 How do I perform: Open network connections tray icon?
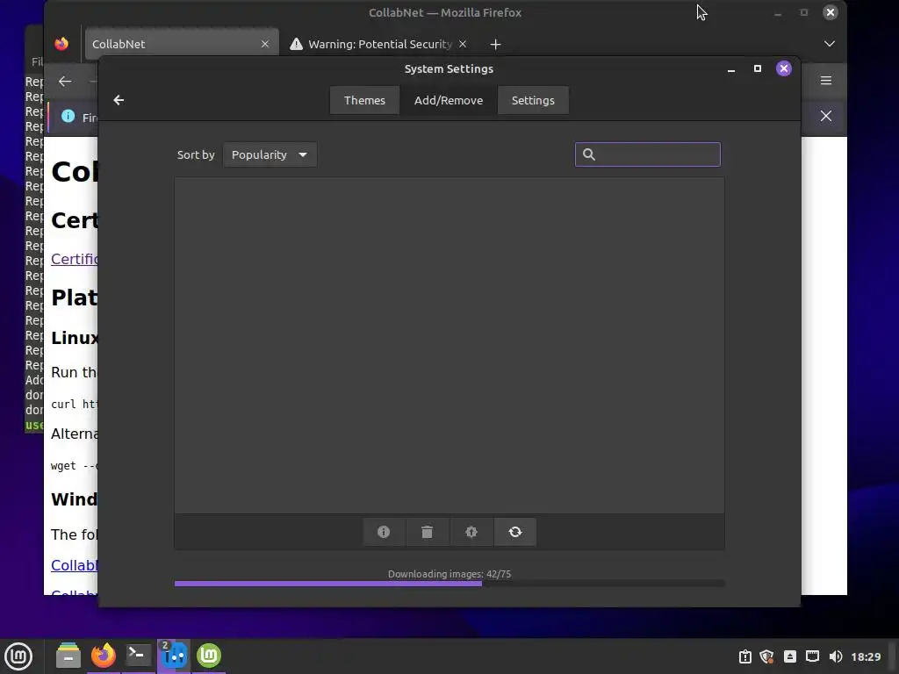point(812,656)
